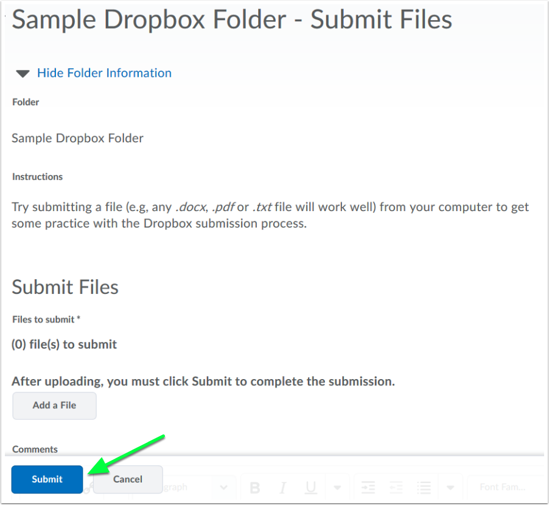
Task: Increase indent in comments editor
Action: pos(368,487)
